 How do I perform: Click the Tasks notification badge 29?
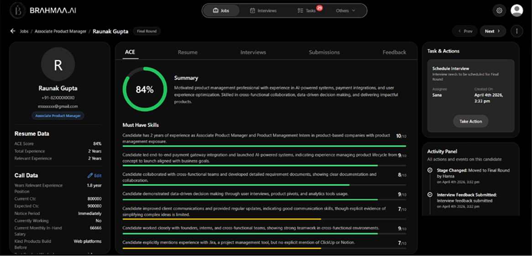pyautogui.click(x=319, y=8)
